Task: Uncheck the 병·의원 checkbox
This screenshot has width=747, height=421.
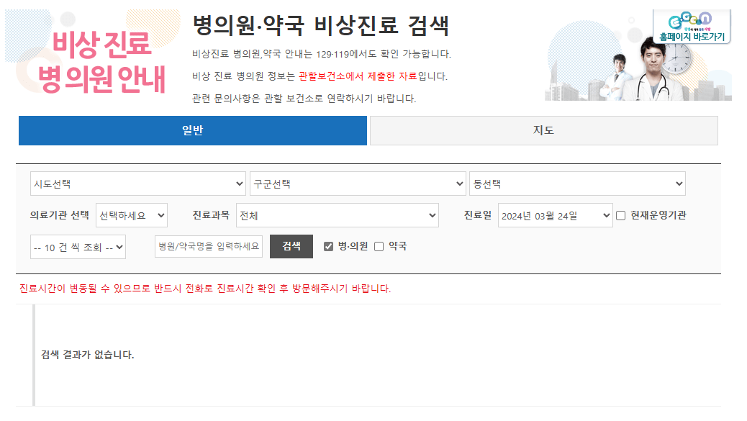Action: 328,246
